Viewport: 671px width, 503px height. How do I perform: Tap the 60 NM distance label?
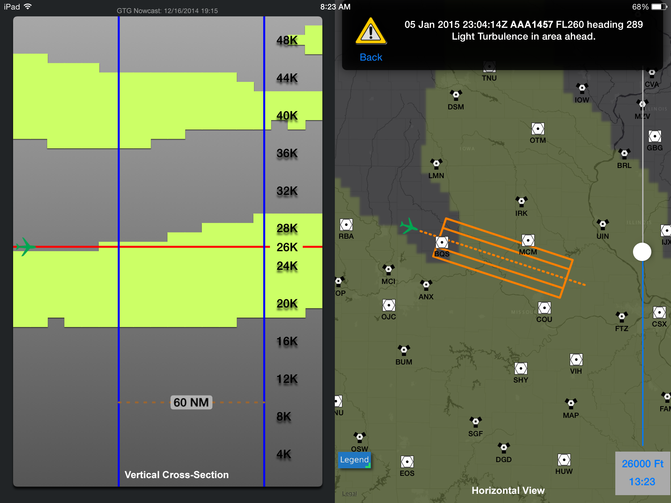(191, 402)
